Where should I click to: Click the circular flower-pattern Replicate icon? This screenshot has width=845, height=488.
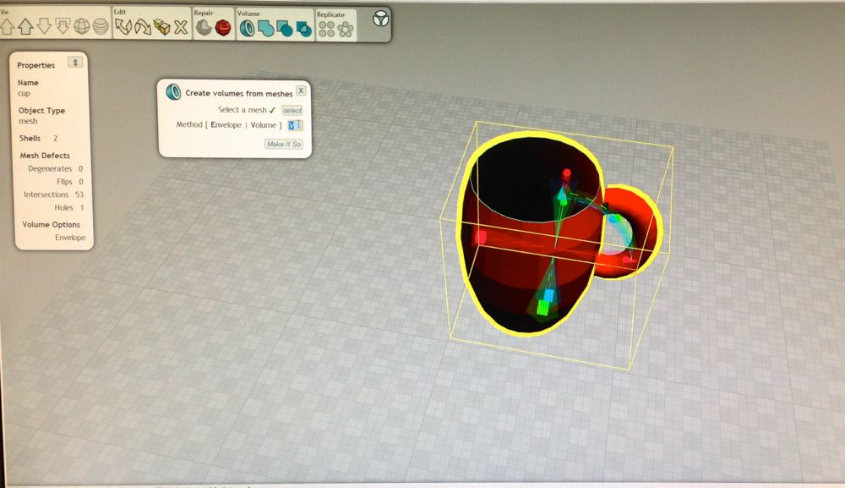(x=346, y=30)
